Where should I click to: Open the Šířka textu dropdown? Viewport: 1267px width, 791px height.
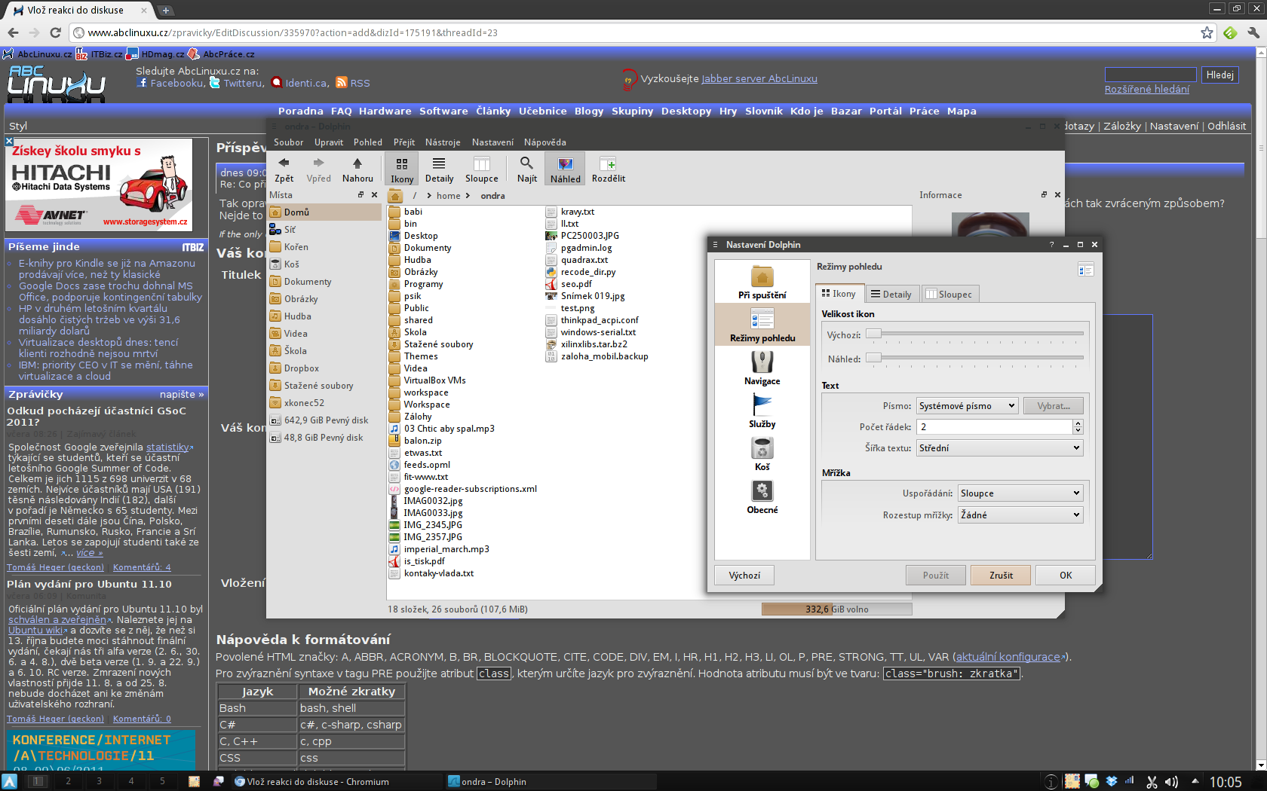click(999, 448)
